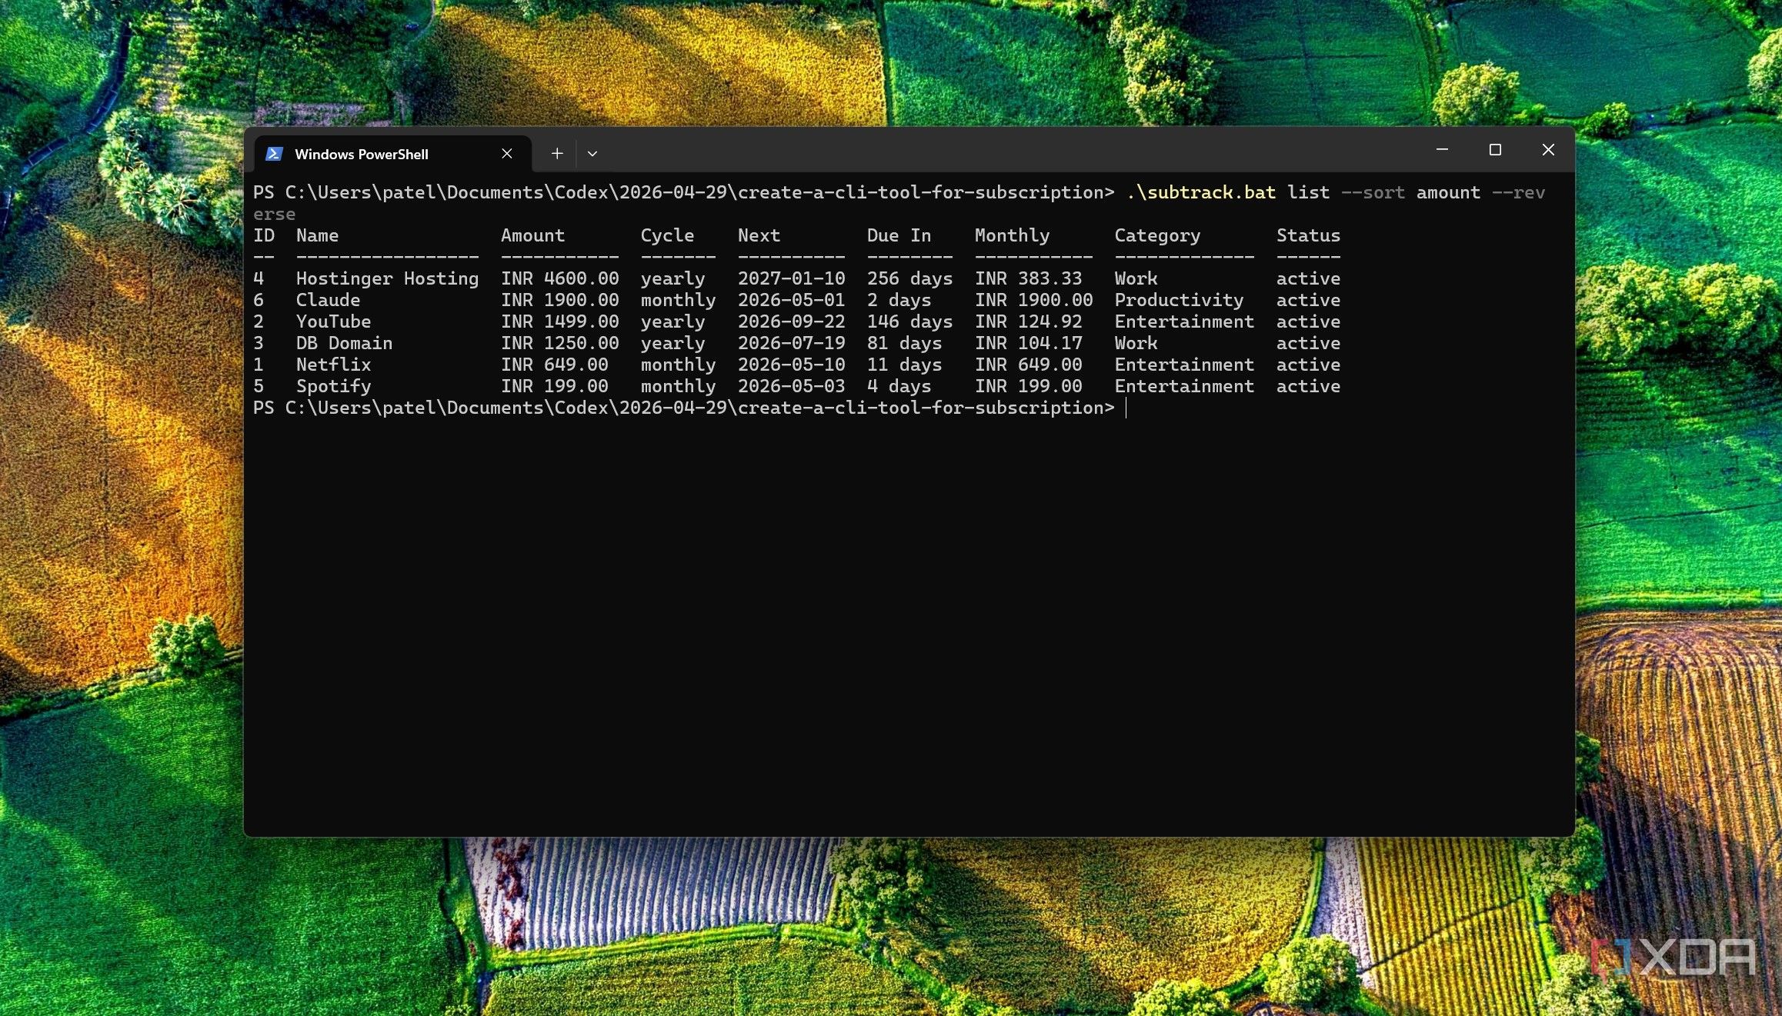1782x1016 pixels.
Task: Click the 'INR 1250.00' amount value
Action: pyautogui.click(x=559, y=343)
